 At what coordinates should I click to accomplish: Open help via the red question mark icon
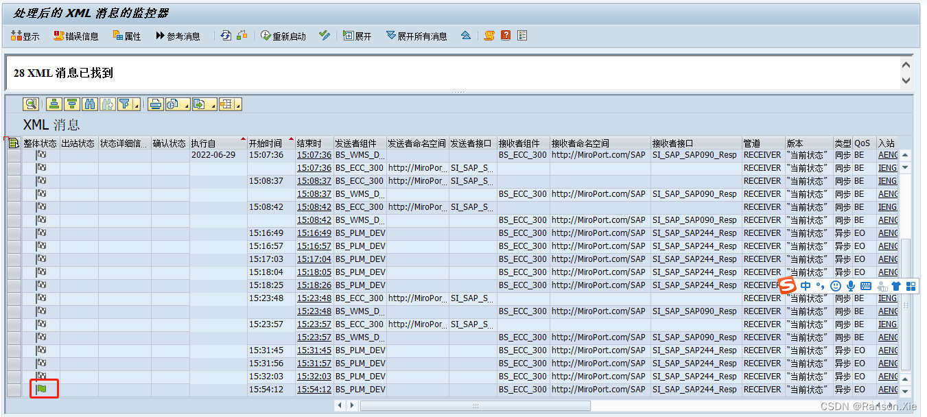(505, 36)
